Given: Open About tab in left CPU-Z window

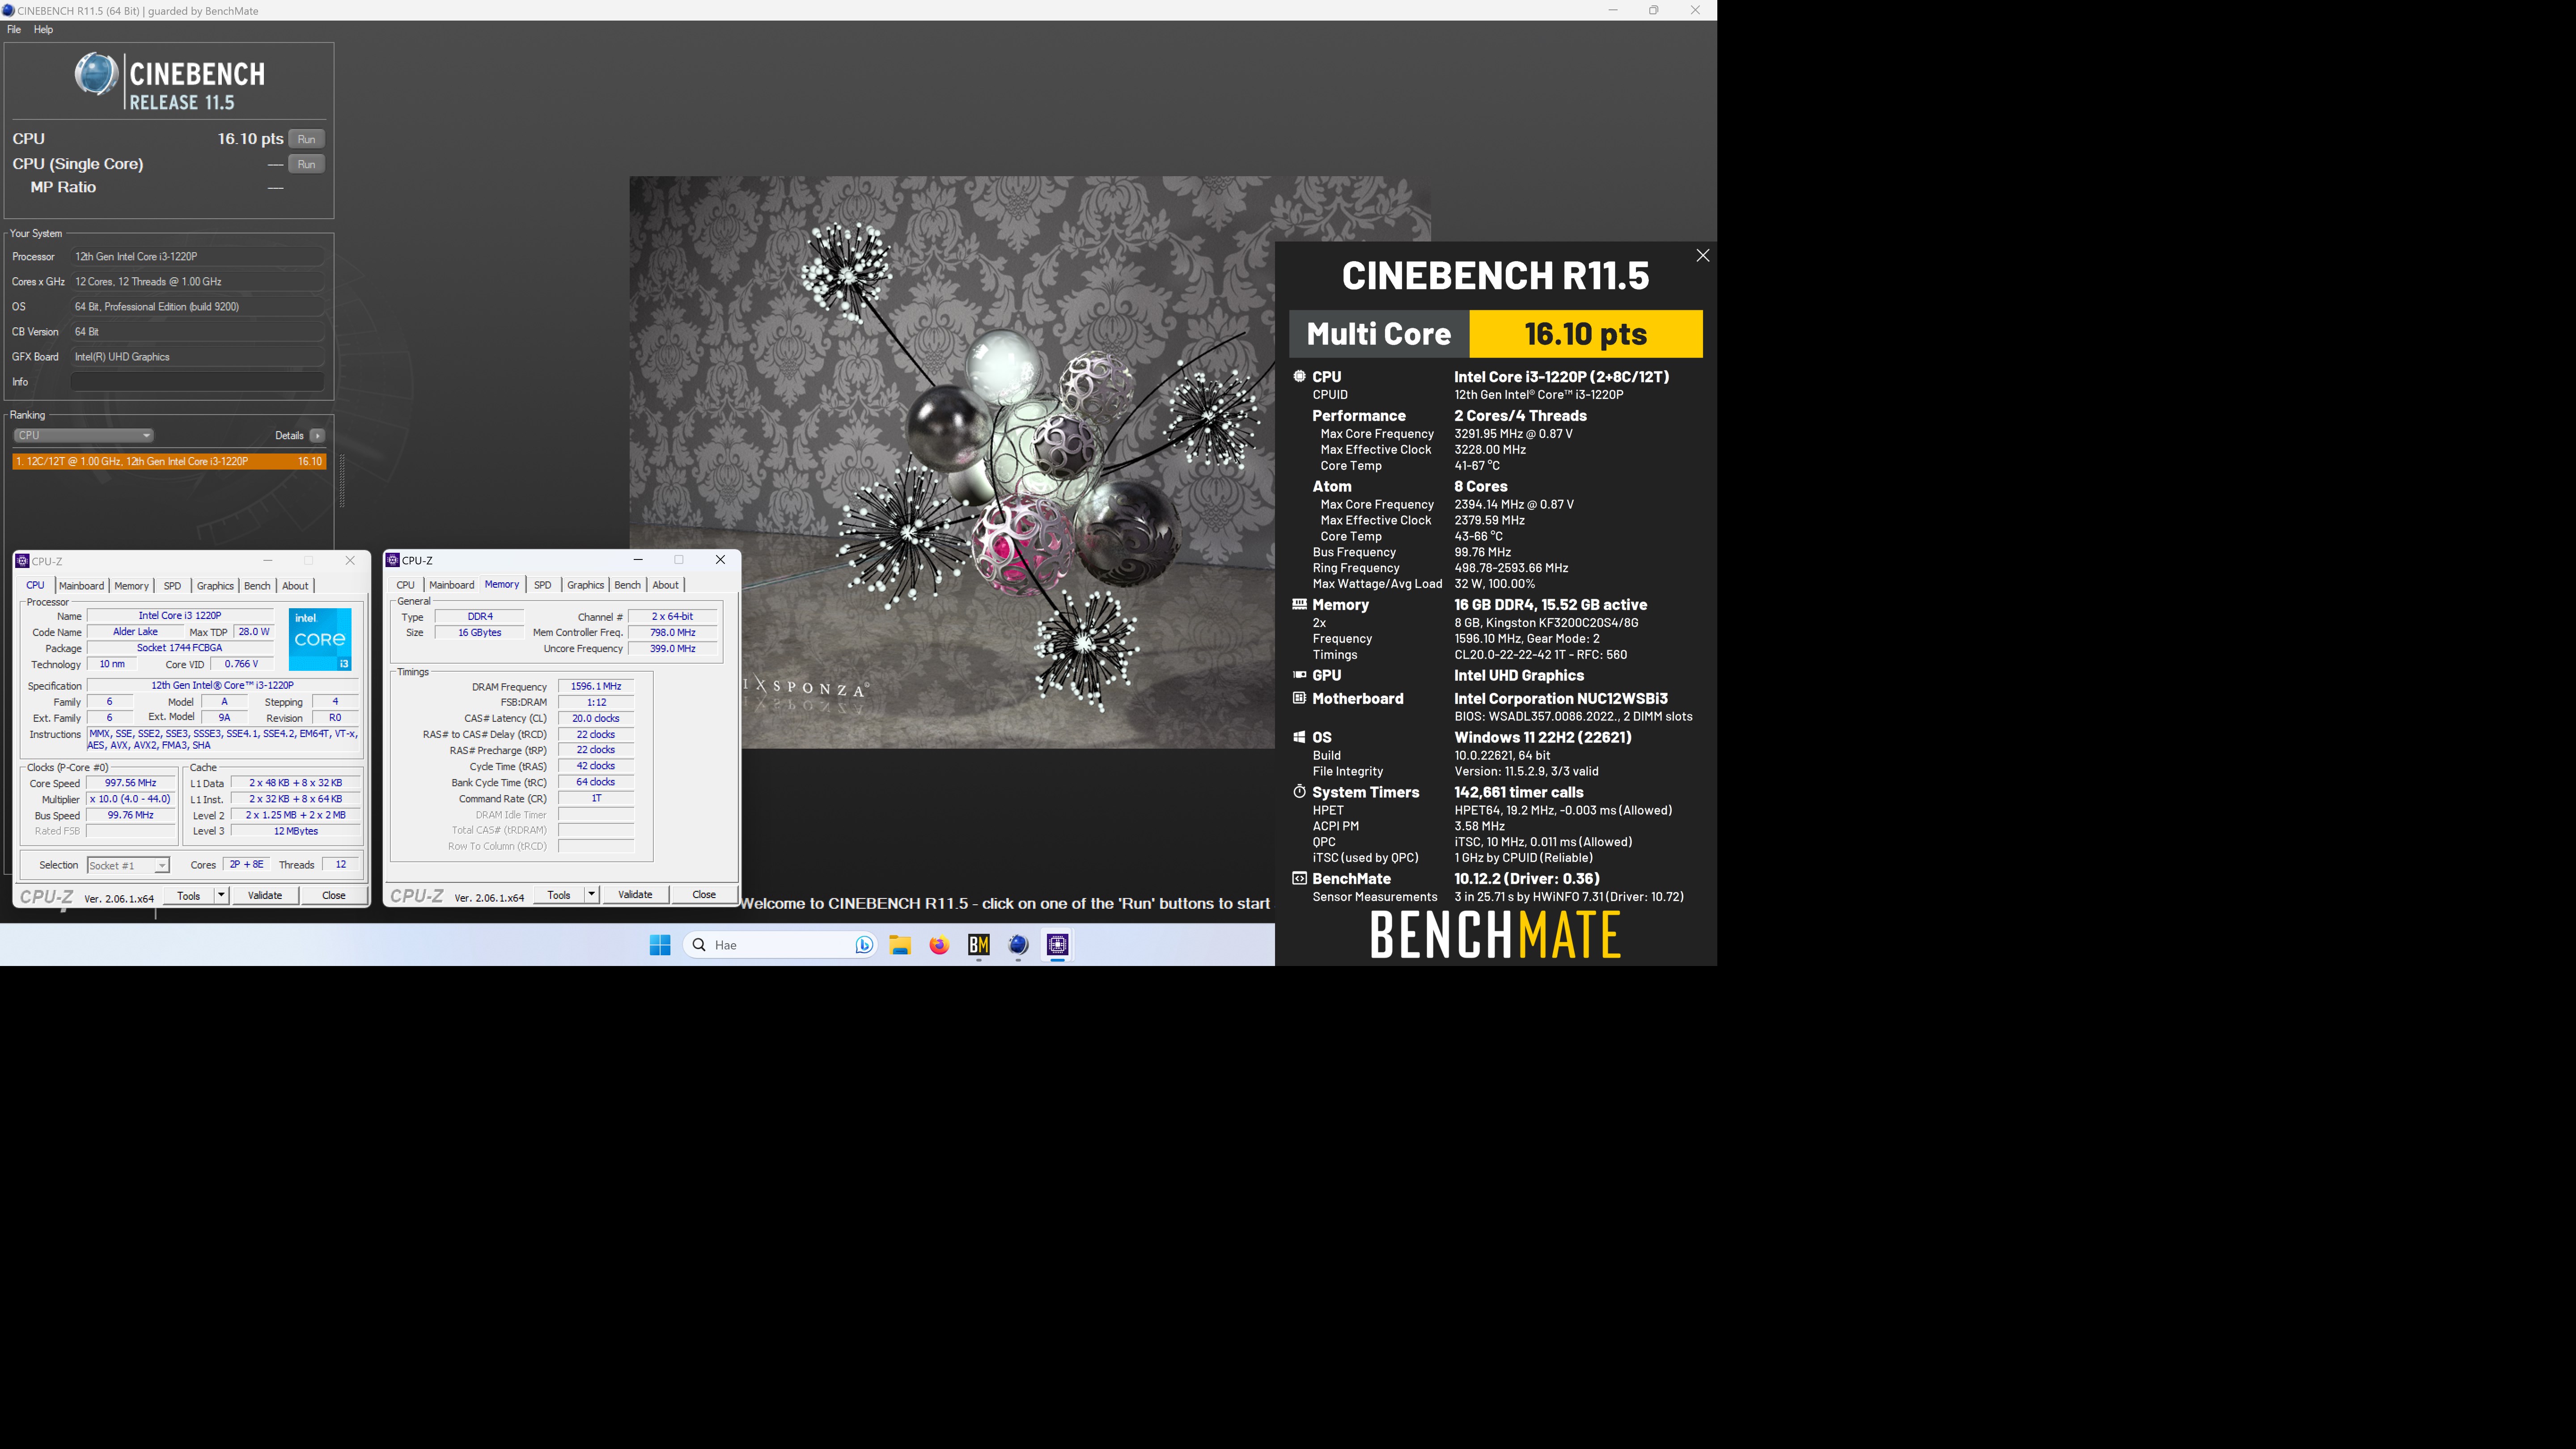Looking at the screenshot, I should (x=295, y=586).
